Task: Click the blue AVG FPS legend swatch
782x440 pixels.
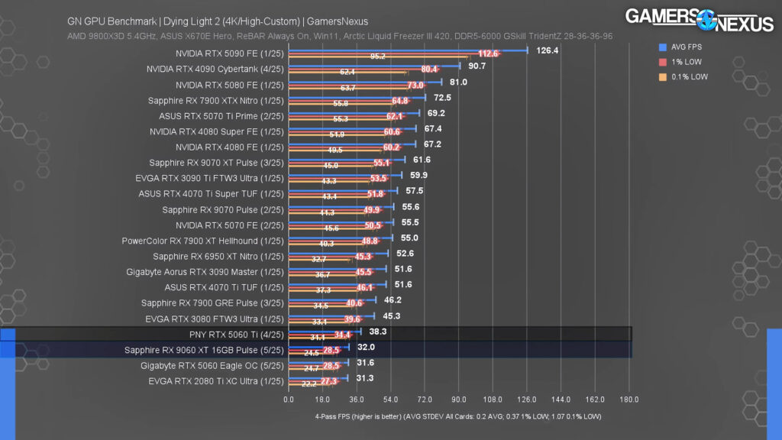Action: pos(662,47)
